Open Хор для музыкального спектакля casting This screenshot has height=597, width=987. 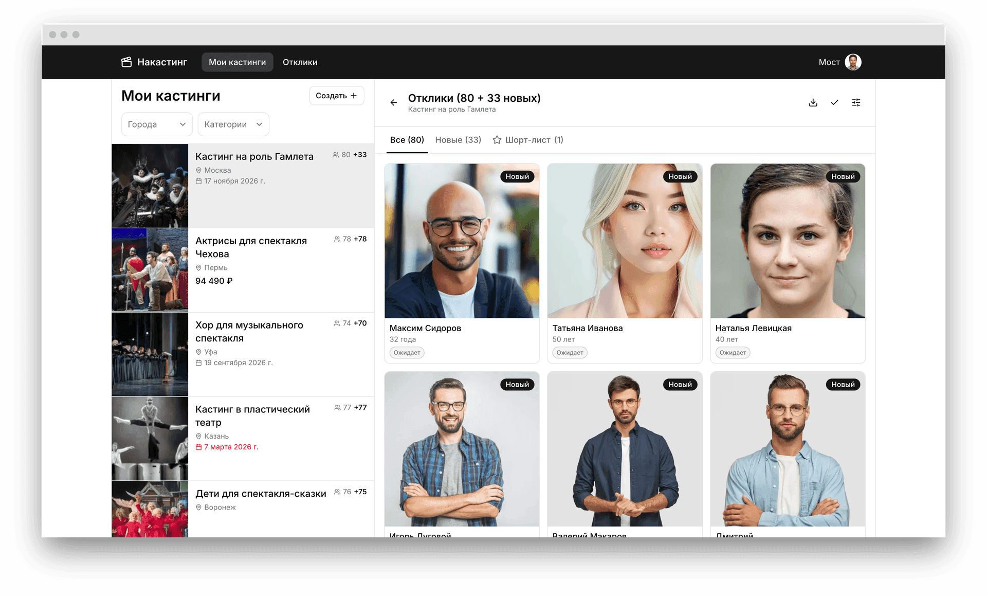pyautogui.click(x=243, y=354)
